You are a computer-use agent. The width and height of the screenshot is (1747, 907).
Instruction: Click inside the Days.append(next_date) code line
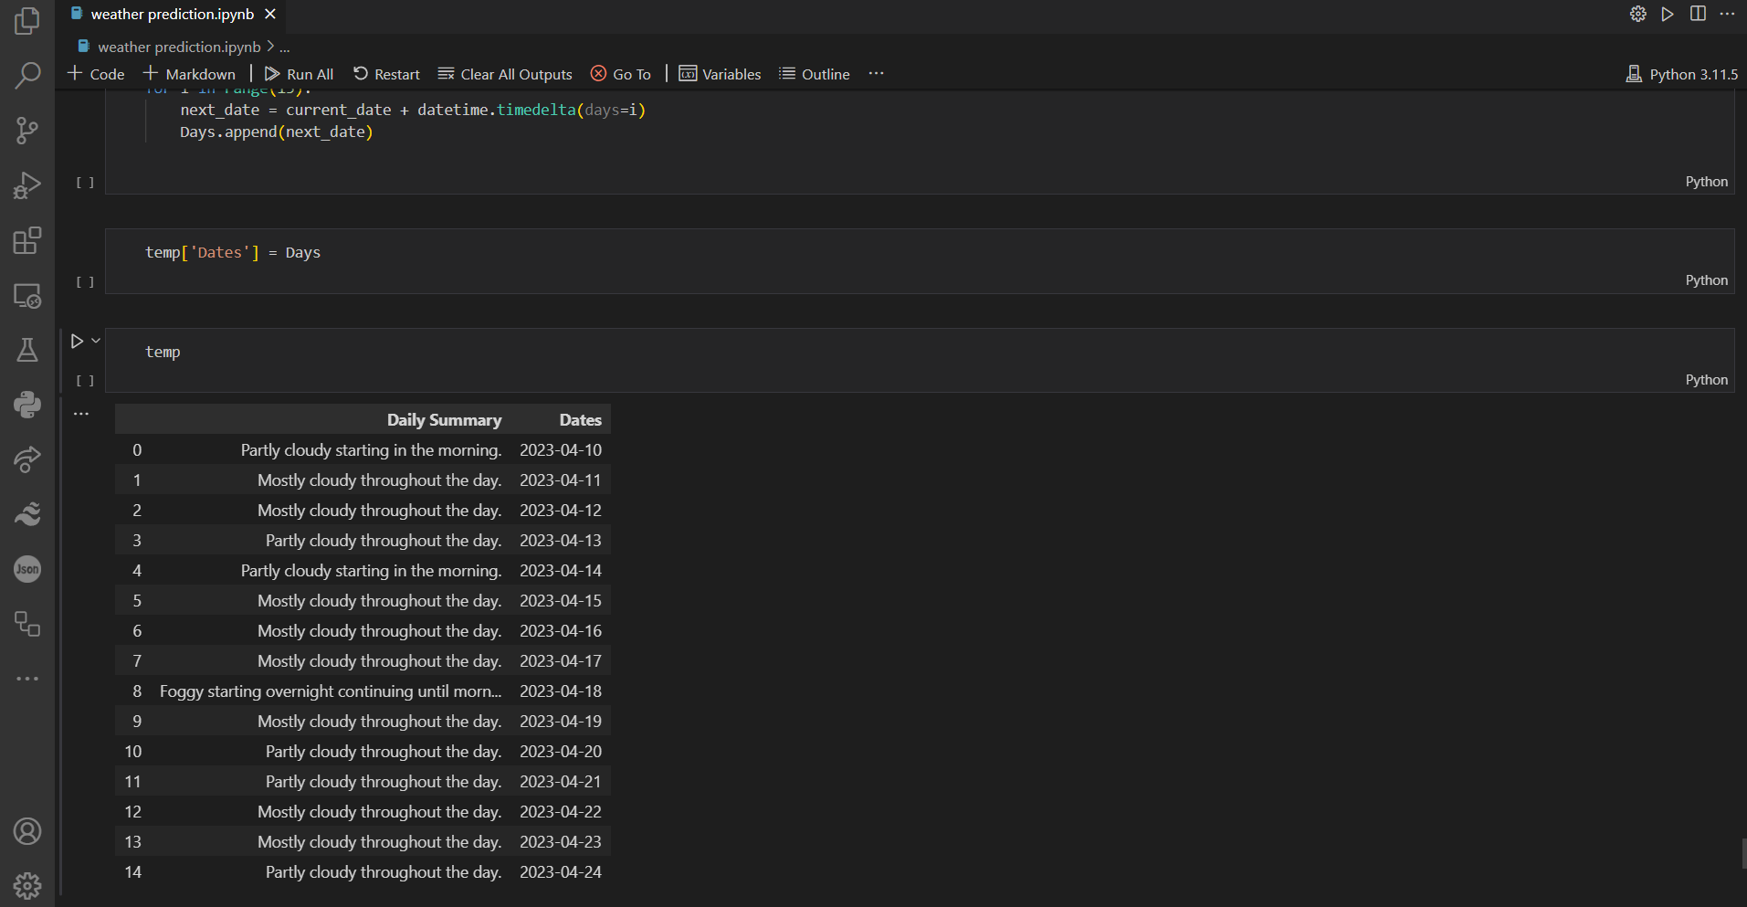[x=277, y=132]
